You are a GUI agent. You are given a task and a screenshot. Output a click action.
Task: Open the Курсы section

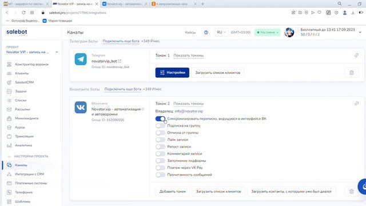tap(20, 127)
